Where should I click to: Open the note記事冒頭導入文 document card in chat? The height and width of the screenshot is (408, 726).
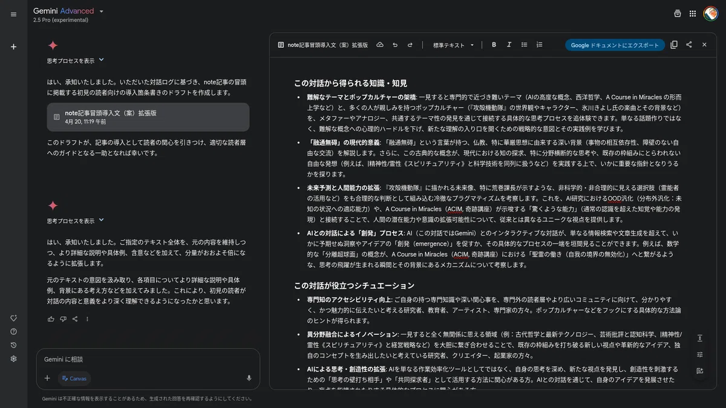(x=148, y=117)
